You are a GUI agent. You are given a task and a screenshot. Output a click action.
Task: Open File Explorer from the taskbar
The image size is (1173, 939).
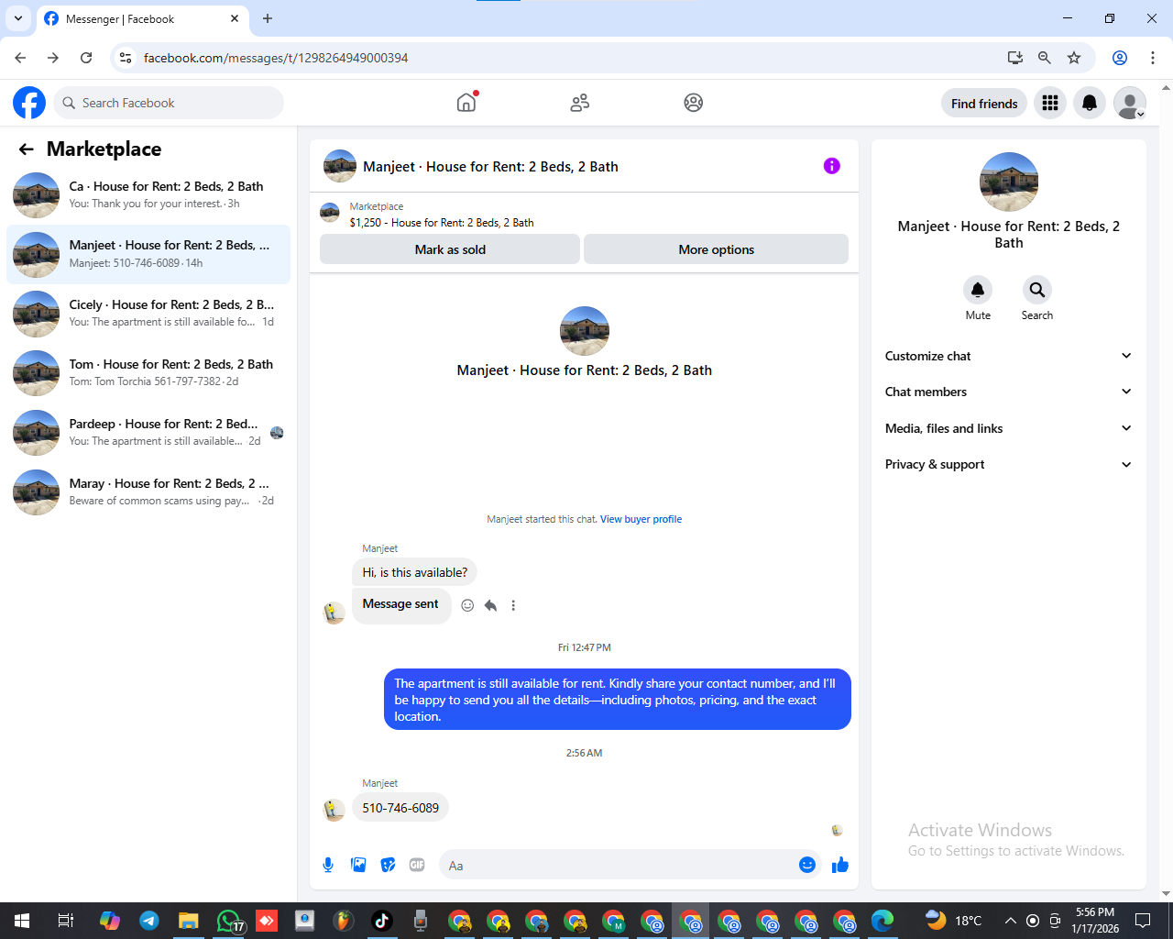point(189,921)
